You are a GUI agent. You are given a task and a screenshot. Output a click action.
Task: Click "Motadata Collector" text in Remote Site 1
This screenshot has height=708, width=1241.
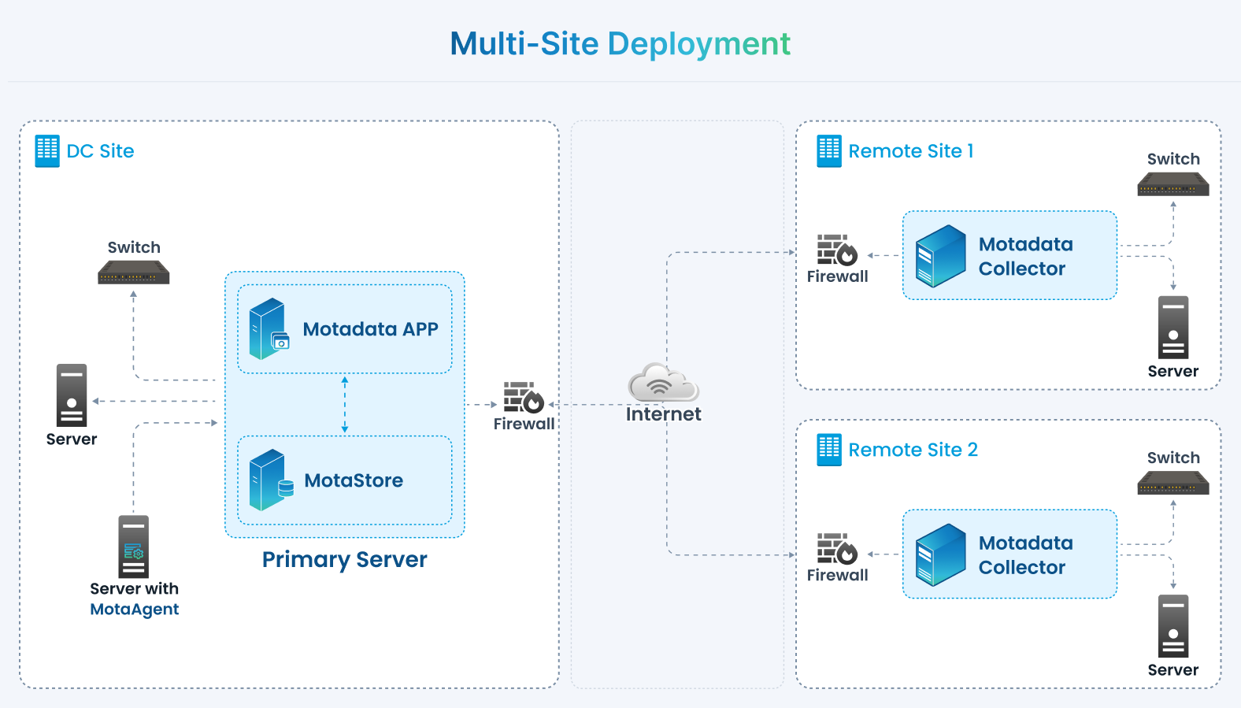(x=1025, y=257)
